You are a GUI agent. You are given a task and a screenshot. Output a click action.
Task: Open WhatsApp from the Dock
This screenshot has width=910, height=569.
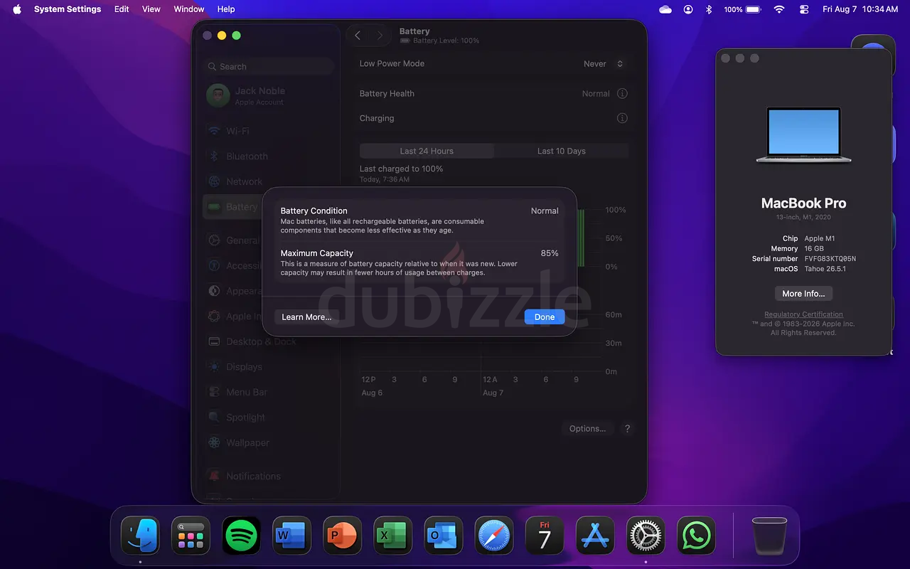(x=695, y=536)
